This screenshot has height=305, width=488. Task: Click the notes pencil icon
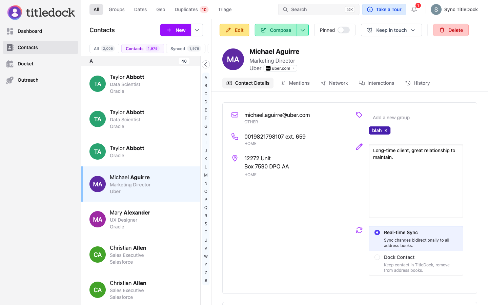359,147
